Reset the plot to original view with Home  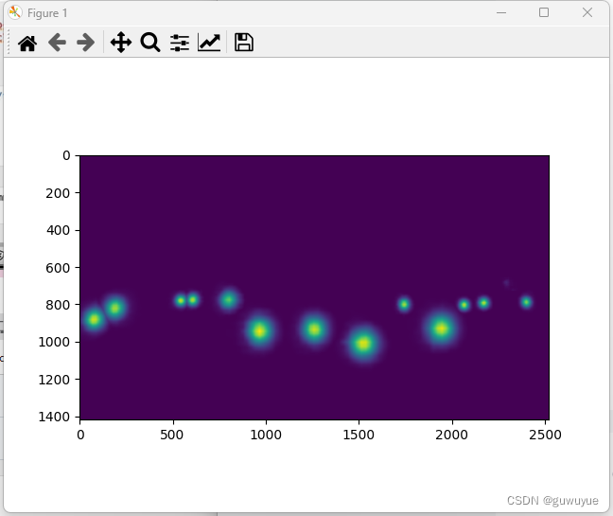coord(27,43)
